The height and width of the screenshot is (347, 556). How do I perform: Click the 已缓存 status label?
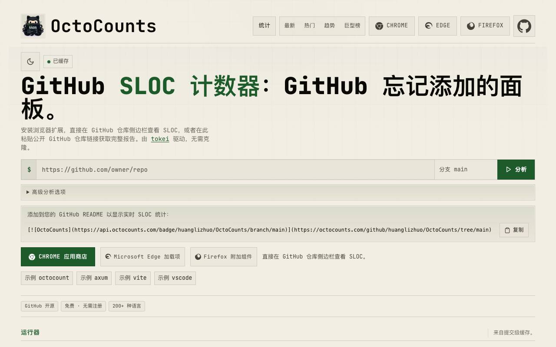pyautogui.click(x=61, y=62)
